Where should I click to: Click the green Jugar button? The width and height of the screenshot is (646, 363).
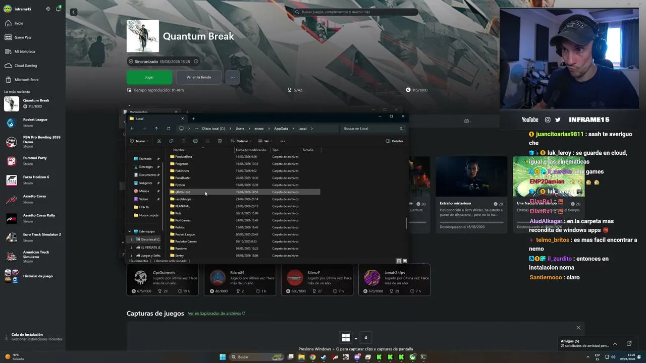coord(149,77)
